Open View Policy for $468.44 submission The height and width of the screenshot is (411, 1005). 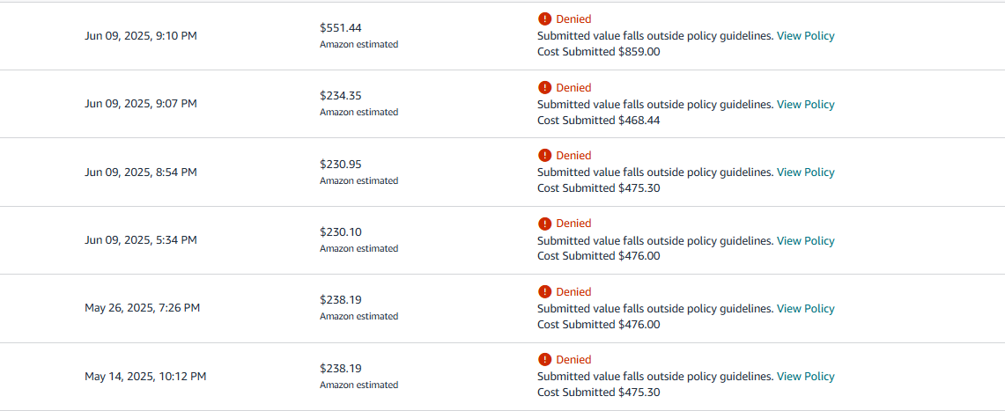[x=806, y=105]
